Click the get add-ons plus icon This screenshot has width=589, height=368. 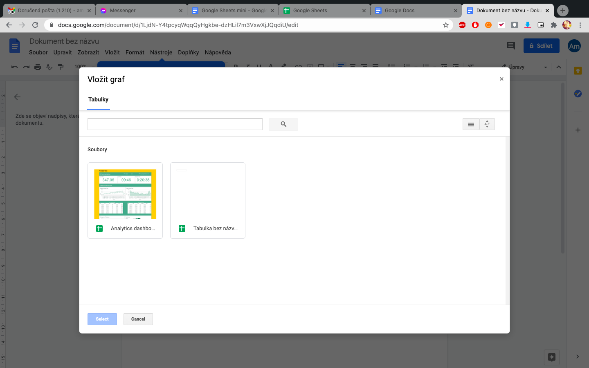578,130
